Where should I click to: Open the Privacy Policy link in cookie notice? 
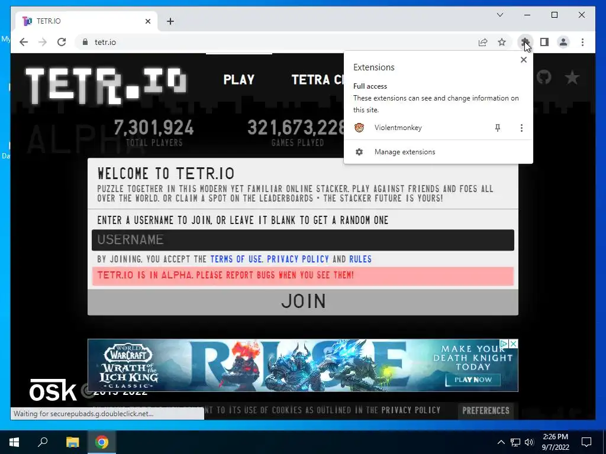point(411,410)
